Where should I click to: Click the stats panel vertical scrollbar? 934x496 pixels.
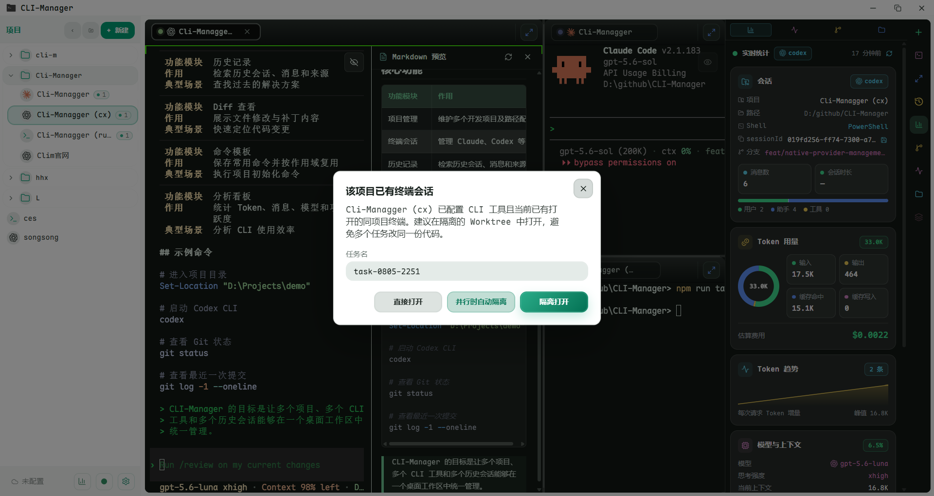[904, 197]
